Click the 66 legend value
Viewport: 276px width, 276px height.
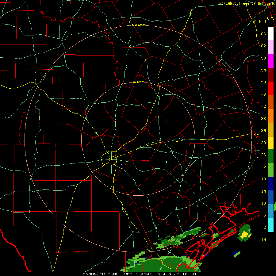tap(263, 34)
